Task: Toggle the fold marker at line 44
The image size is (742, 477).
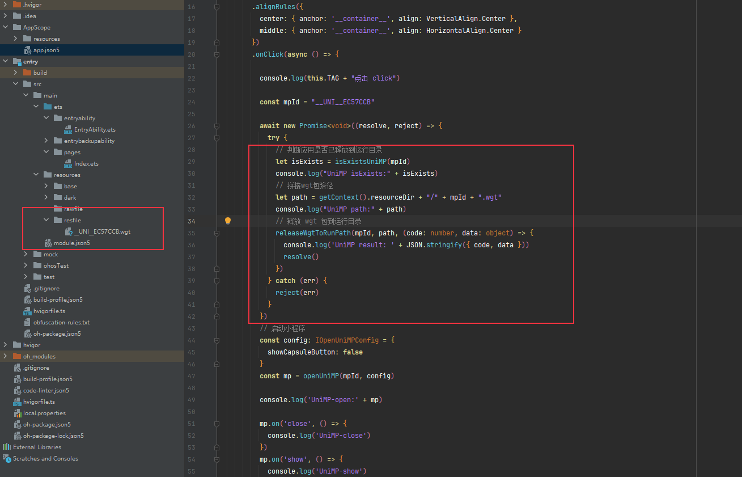Action: pos(217,340)
